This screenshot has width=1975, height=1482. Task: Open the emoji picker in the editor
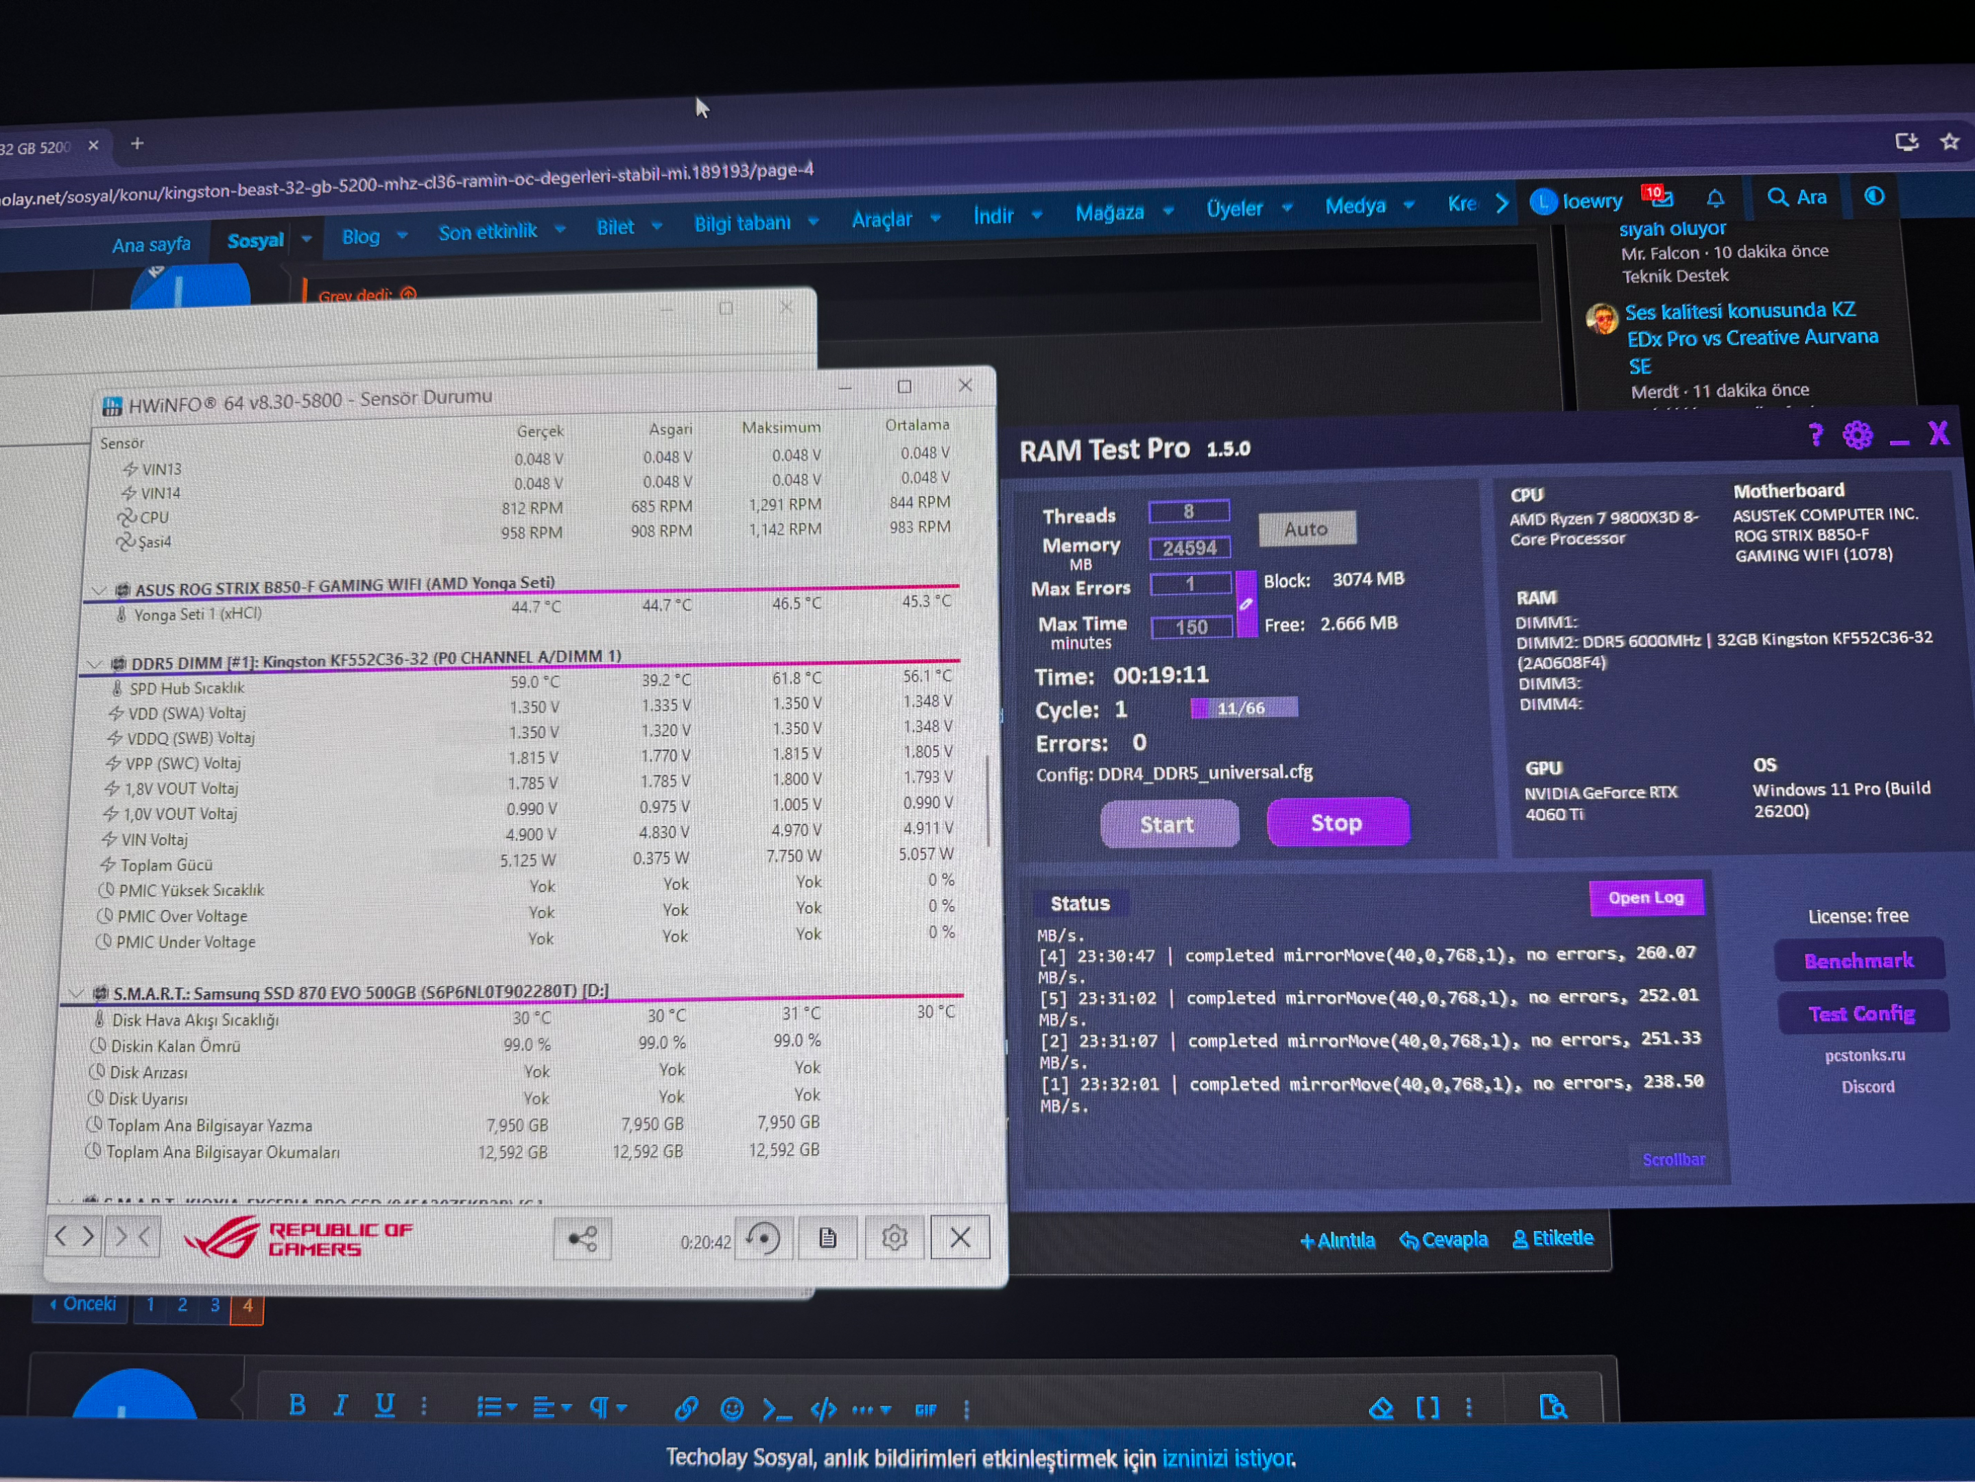[731, 1409]
